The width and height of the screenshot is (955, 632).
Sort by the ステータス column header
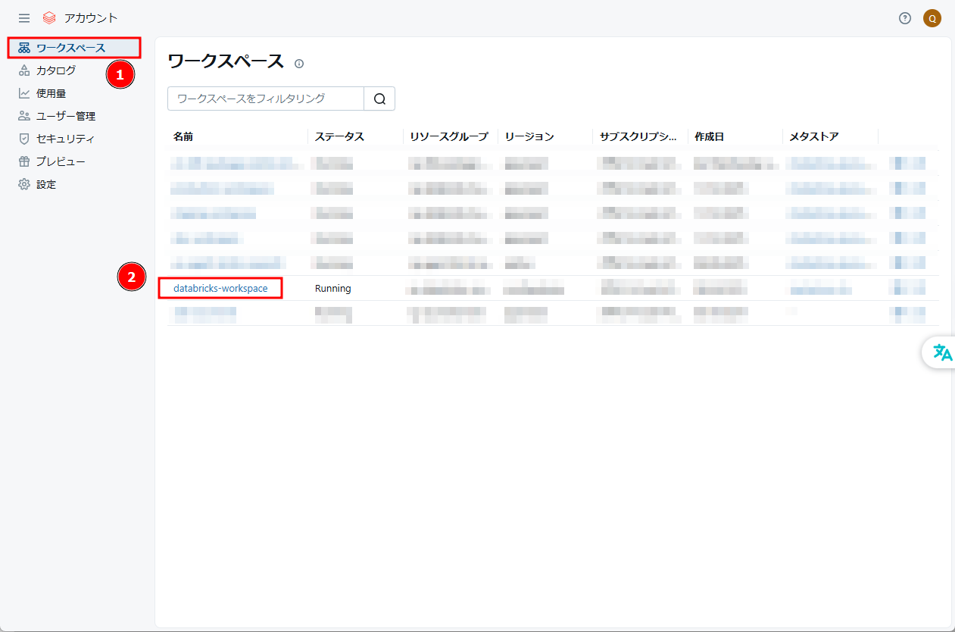click(x=339, y=136)
